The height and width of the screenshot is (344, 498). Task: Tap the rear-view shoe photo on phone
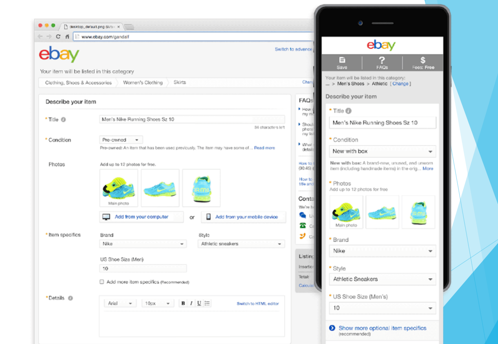coord(418,212)
